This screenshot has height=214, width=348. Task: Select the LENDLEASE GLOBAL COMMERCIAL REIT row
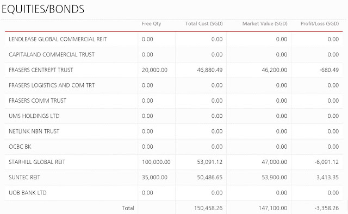point(174,39)
